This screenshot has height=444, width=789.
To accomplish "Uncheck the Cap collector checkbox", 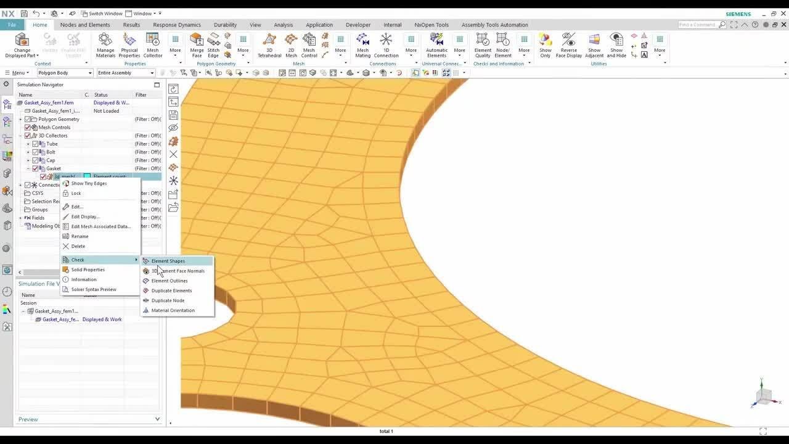I will pyautogui.click(x=35, y=160).
